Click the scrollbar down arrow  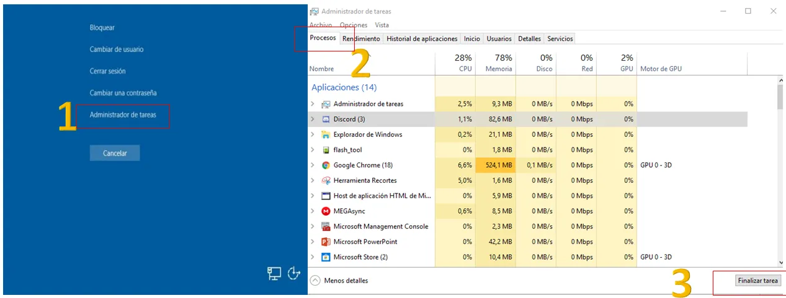click(x=780, y=263)
